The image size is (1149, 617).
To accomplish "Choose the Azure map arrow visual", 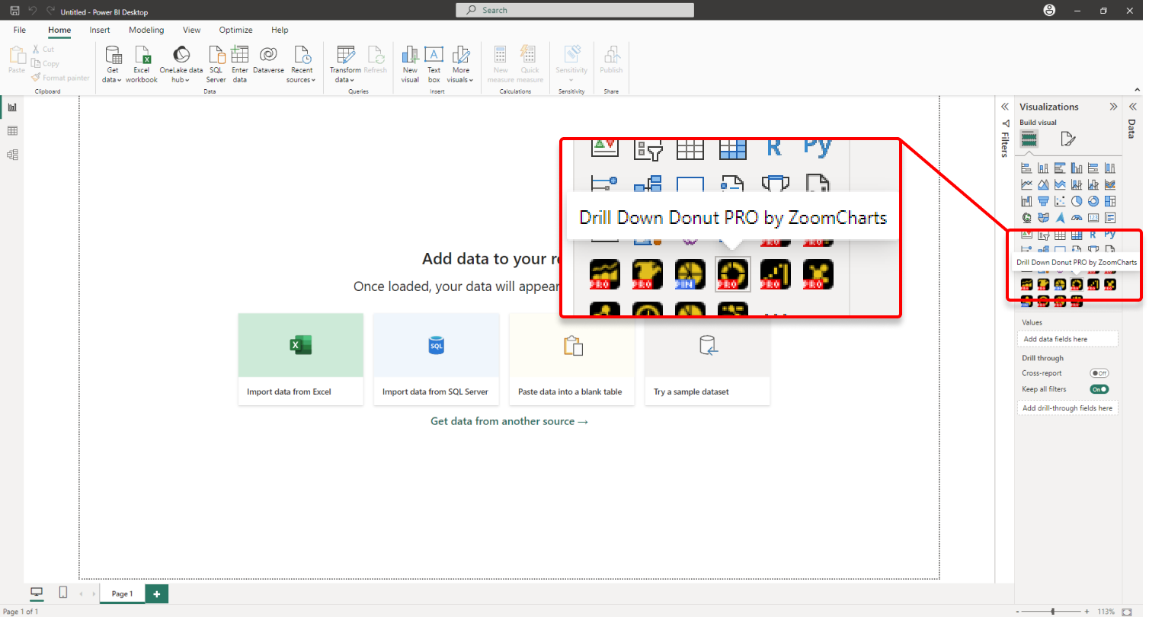I will click(1060, 219).
